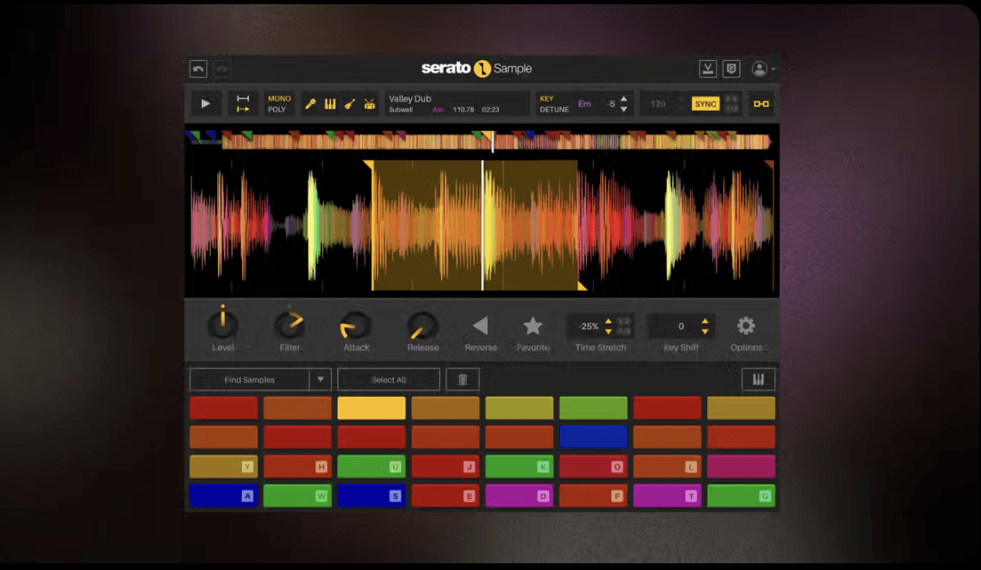The height and width of the screenshot is (570, 981).
Task: Trigger the pad labeled Y
Action: [x=223, y=467]
